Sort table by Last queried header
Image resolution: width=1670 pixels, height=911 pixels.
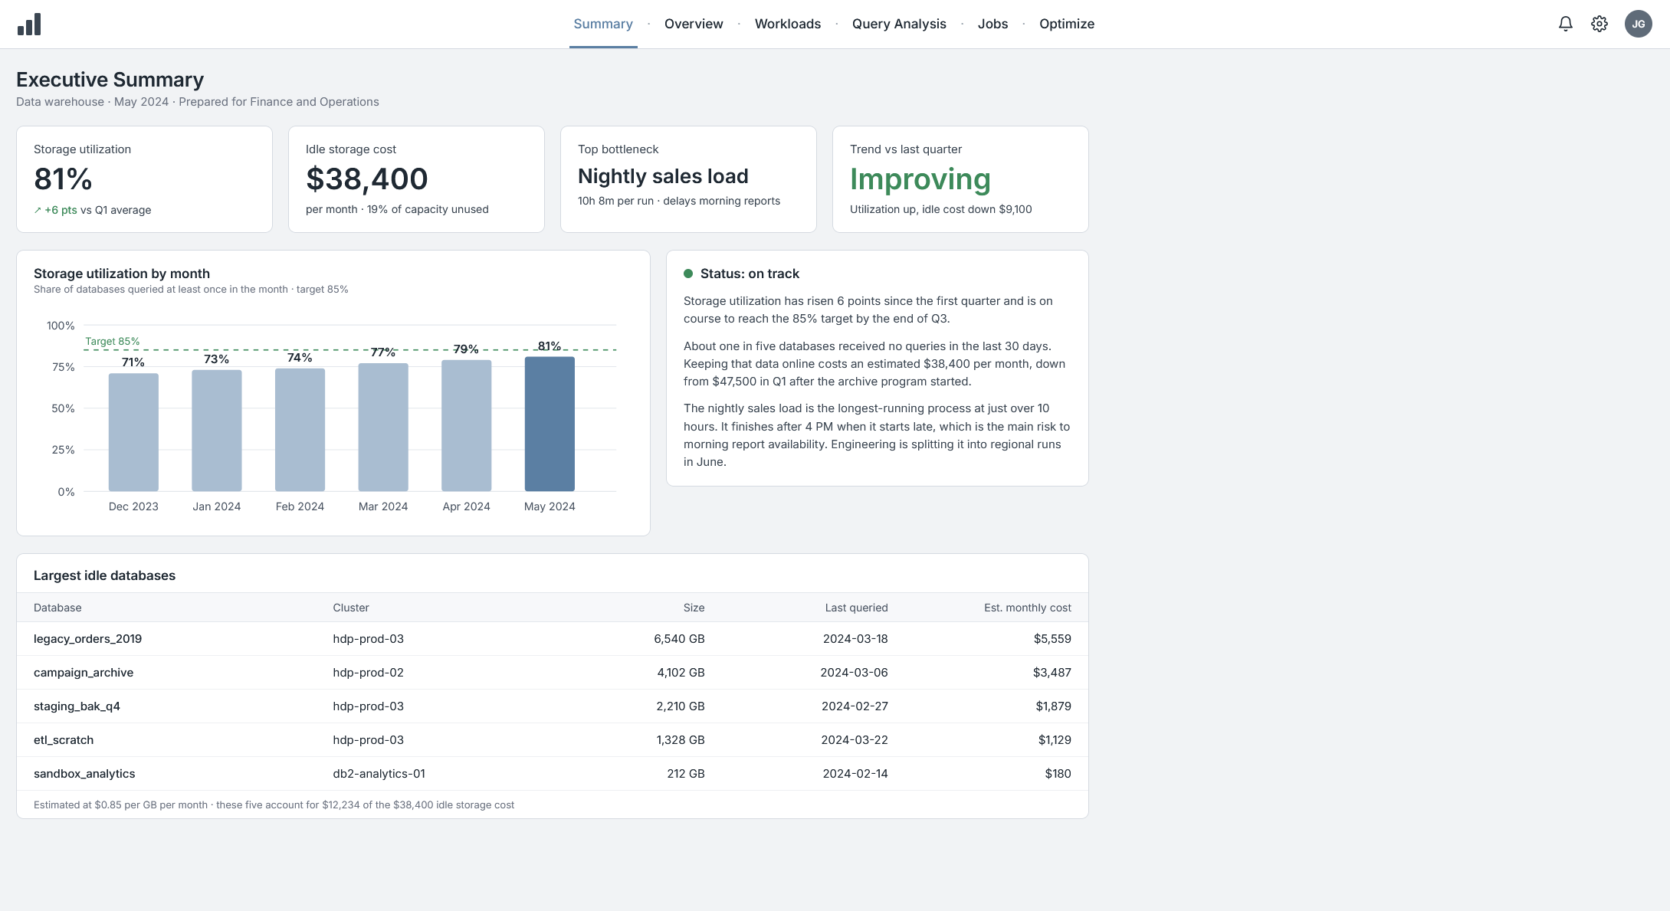pyautogui.click(x=856, y=608)
